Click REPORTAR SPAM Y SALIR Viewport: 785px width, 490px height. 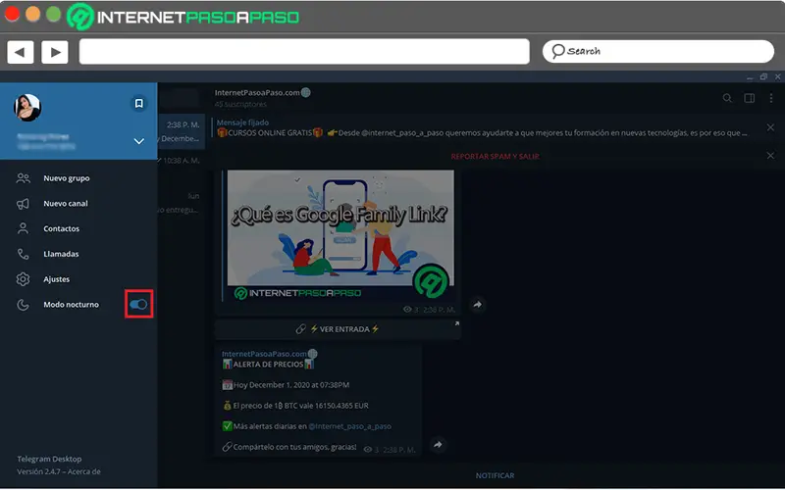495,157
